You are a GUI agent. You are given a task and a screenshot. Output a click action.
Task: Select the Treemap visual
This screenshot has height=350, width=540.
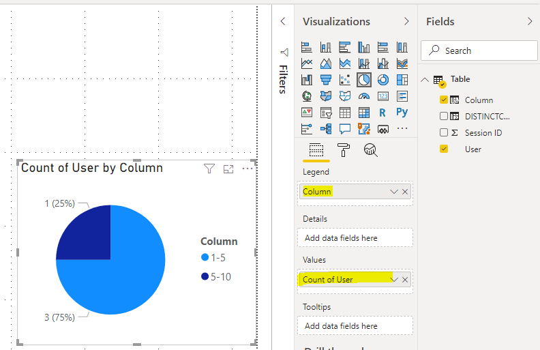tap(402, 80)
